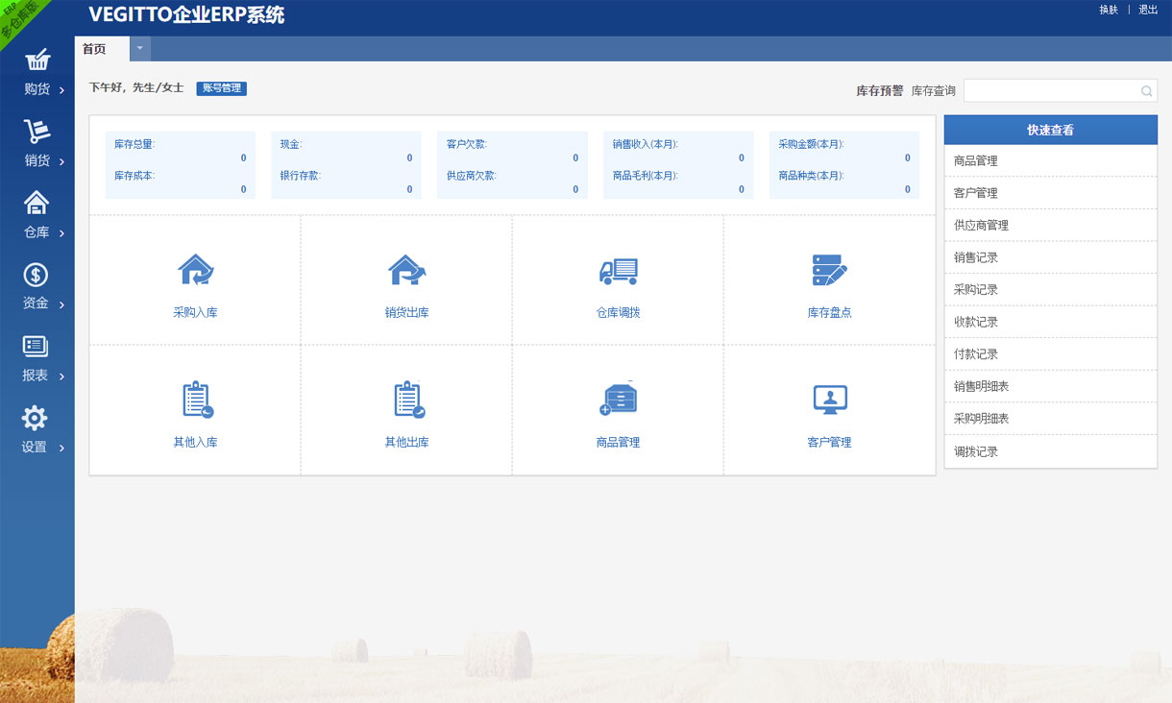
Task: Open the 商品管理 cabinet icon
Action: (x=618, y=400)
